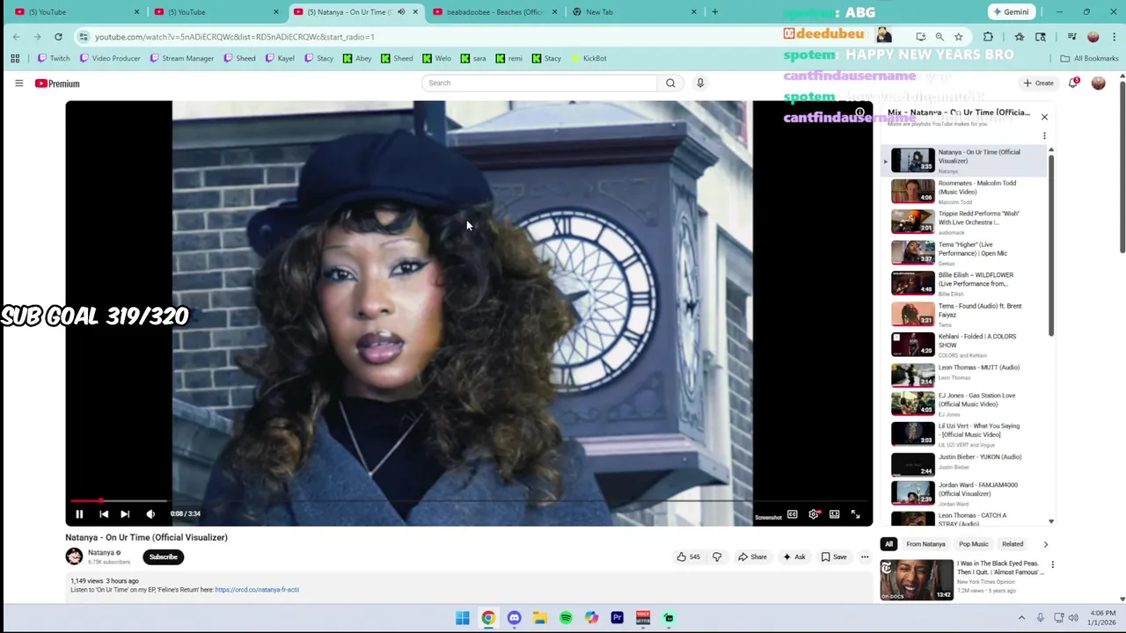Open a new browser tab plus
The height and width of the screenshot is (633, 1126).
tap(714, 12)
